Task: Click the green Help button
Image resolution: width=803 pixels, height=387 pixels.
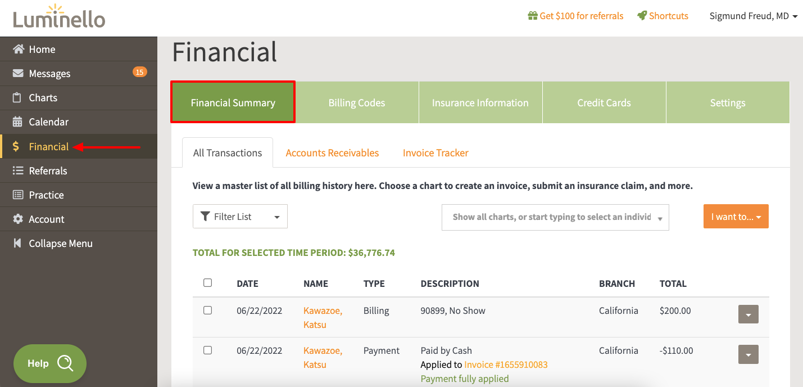Action: click(50, 363)
